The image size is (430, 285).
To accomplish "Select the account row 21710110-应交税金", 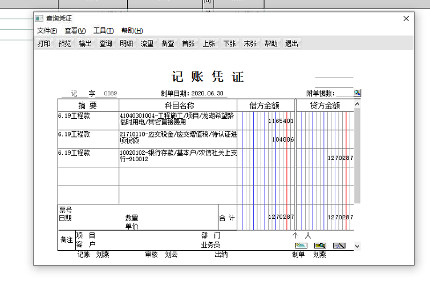I will [178, 139].
